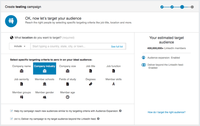
Task: Click the 400,000,000+ LinkedIn members estimate
Action: [167, 48]
